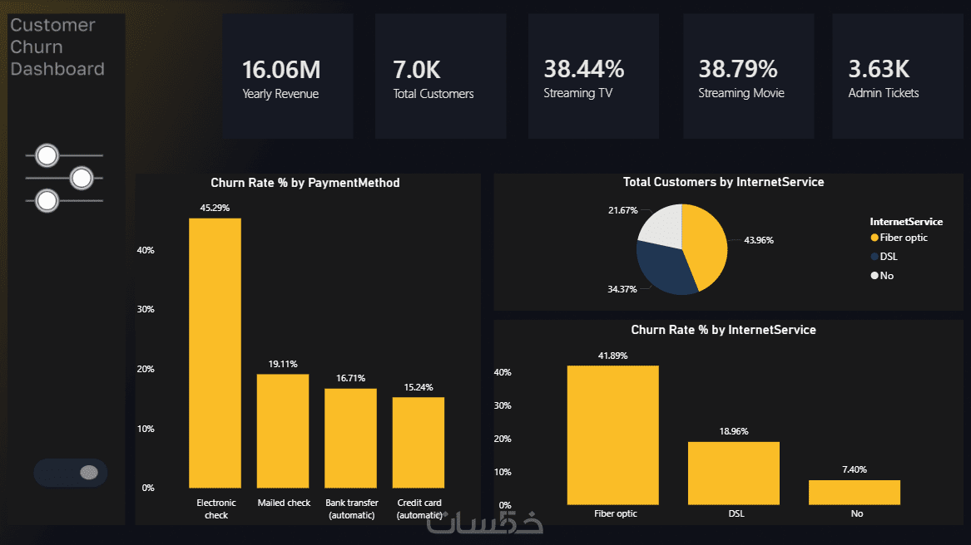The width and height of the screenshot is (971, 545).
Task: Select the DSL legend dot
Action: [874, 257]
